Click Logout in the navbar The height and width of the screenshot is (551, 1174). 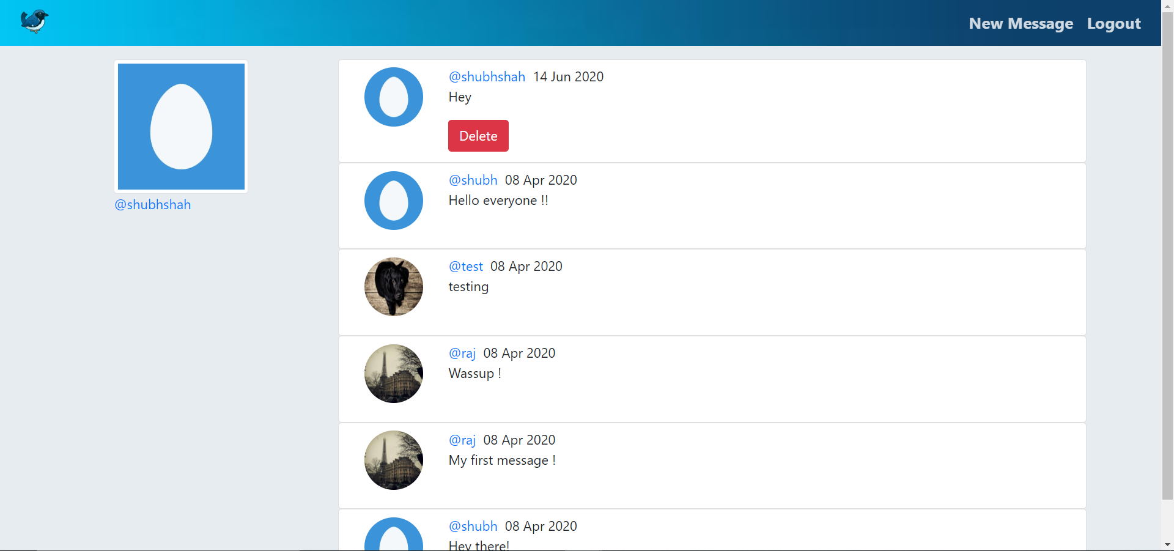tap(1113, 23)
